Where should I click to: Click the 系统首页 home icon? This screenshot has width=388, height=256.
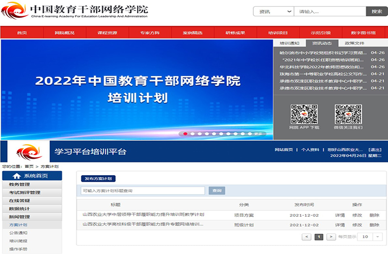[x=16, y=176]
